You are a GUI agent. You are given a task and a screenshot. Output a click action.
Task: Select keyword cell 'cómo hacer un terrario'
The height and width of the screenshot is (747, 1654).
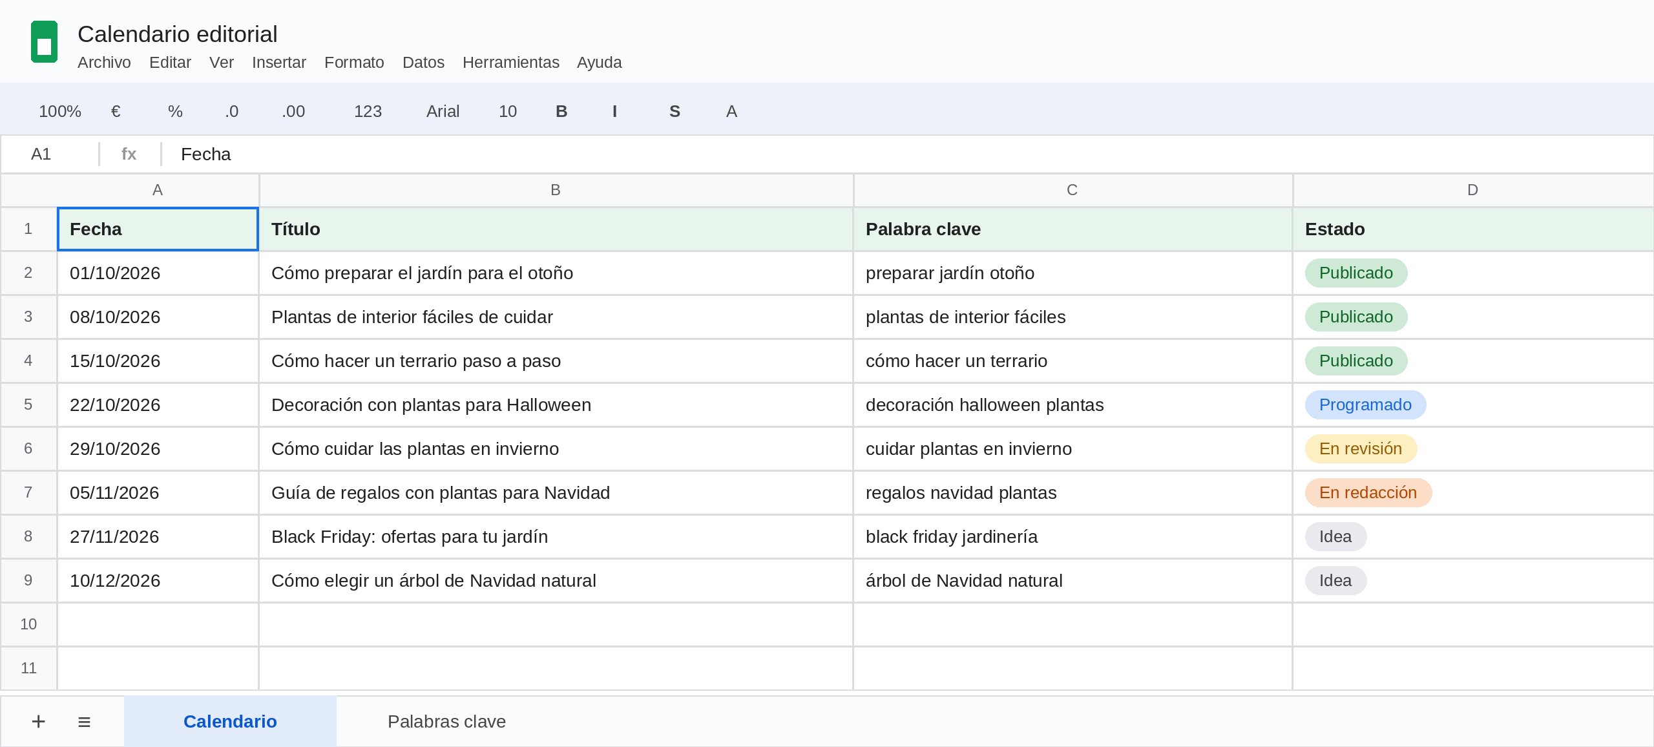(x=1073, y=361)
